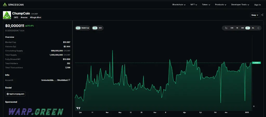
Task: Switch the chart to Market Cap
Action: pos(85,28)
